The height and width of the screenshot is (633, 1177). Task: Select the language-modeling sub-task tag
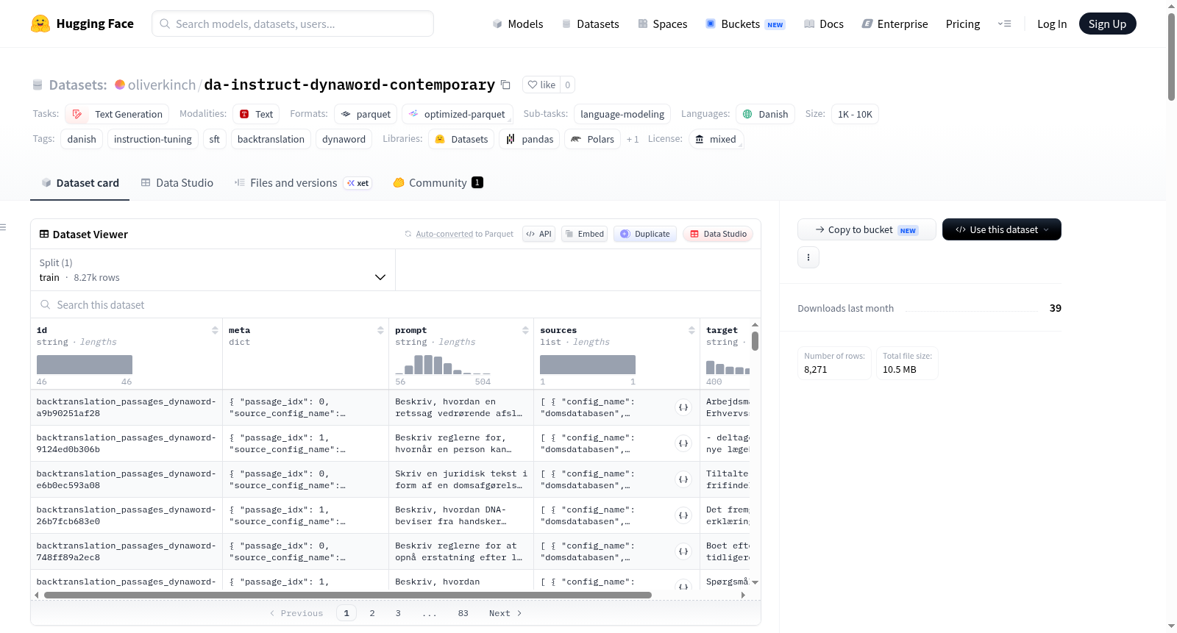(x=622, y=114)
